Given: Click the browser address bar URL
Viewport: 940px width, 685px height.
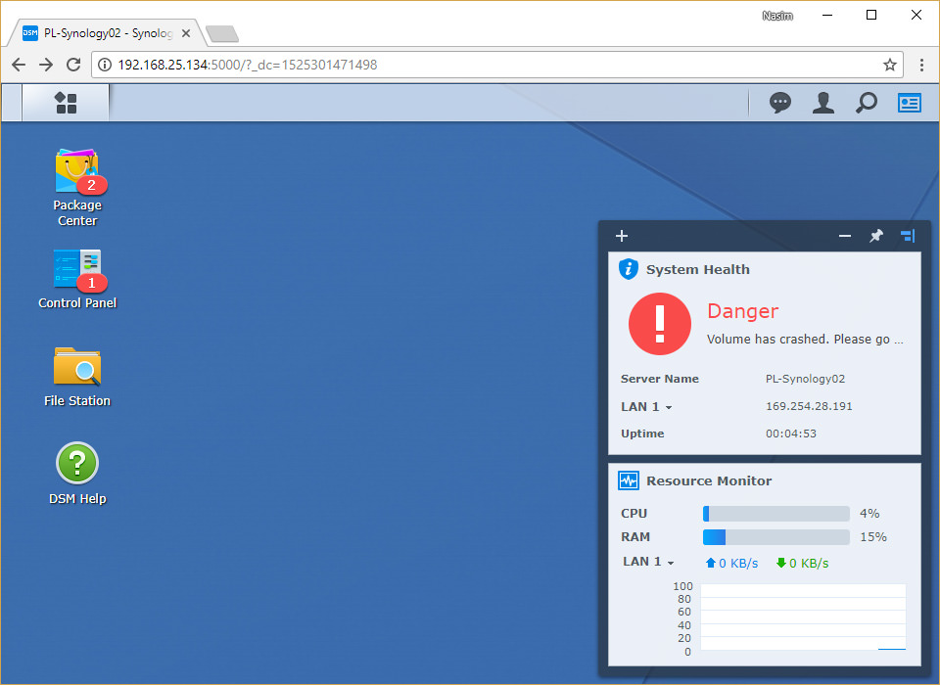Looking at the screenshot, I should point(248,65).
